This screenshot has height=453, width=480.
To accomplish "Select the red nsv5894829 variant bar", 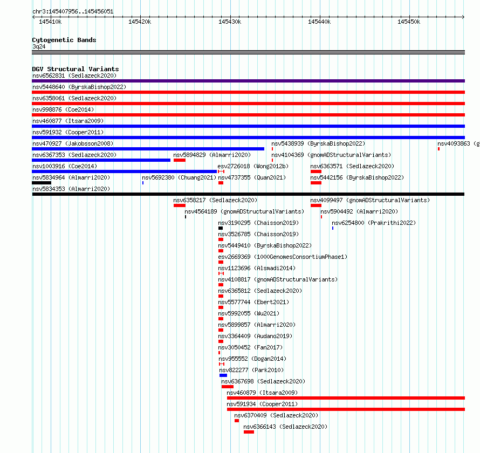I will tap(180, 160).
